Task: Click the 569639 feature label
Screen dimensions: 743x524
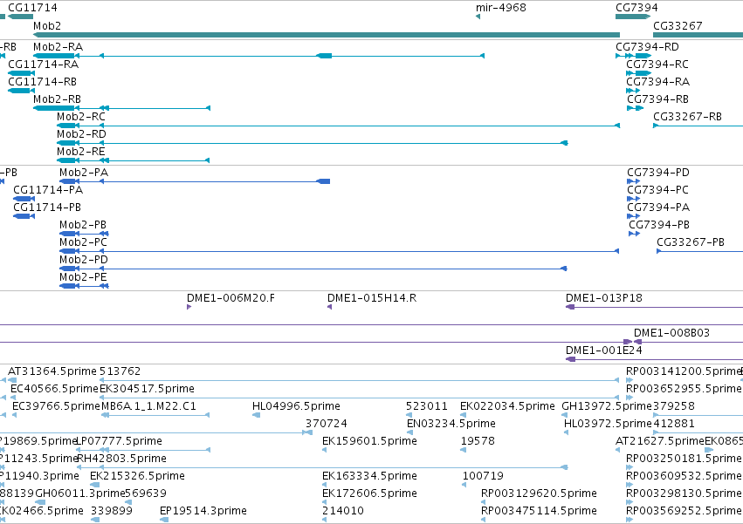Action: (x=146, y=493)
